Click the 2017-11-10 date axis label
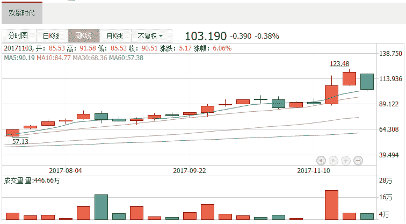Image resolution: width=406 pixels, height=224 pixels. 314,171
